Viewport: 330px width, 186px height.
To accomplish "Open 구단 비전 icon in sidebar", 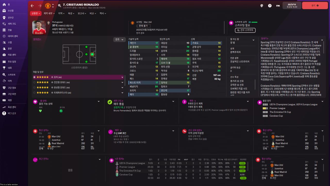I will coord(4,94).
